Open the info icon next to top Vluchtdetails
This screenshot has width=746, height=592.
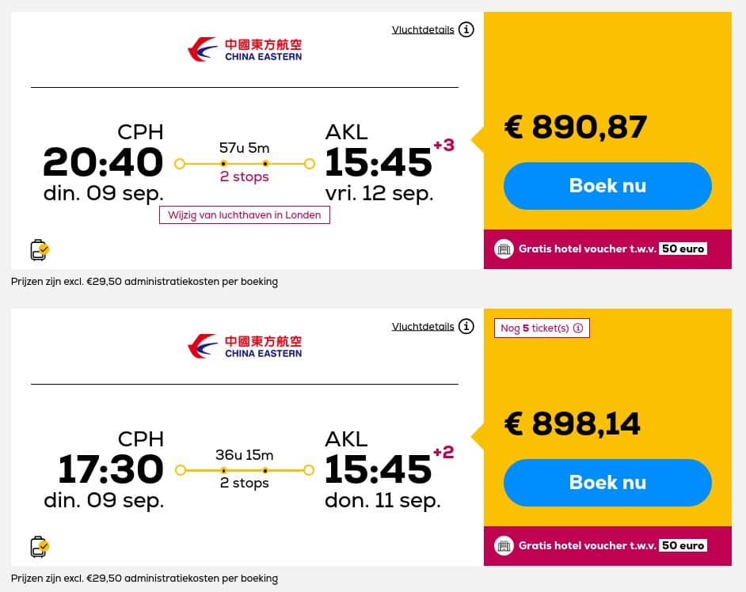coord(466,29)
